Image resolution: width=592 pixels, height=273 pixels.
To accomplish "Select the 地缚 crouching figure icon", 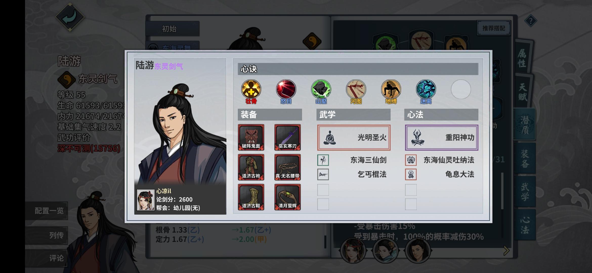I will tap(391, 89).
